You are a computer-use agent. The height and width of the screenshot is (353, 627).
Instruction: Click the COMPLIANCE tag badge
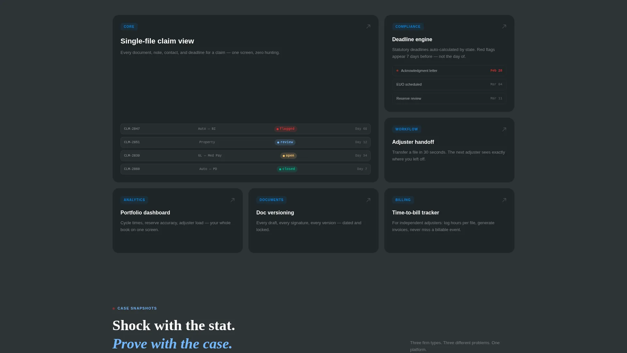(x=408, y=27)
